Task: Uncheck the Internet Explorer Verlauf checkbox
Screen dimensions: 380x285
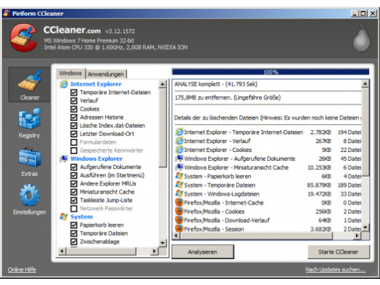Action: pyautogui.click(x=74, y=101)
